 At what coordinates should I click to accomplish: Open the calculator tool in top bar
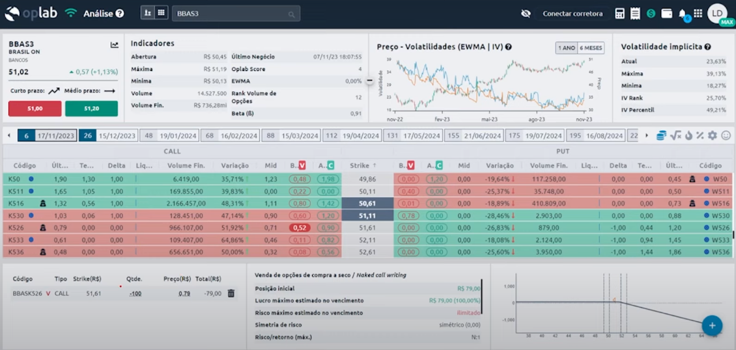tap(619, 14)
